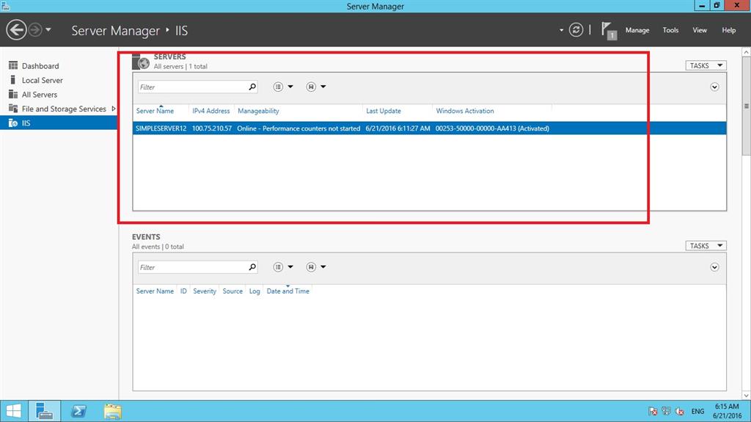Viewport: 751px width, 422px height.
Task: Click File and Storage Services icon
Action: (x=13, y=109)
